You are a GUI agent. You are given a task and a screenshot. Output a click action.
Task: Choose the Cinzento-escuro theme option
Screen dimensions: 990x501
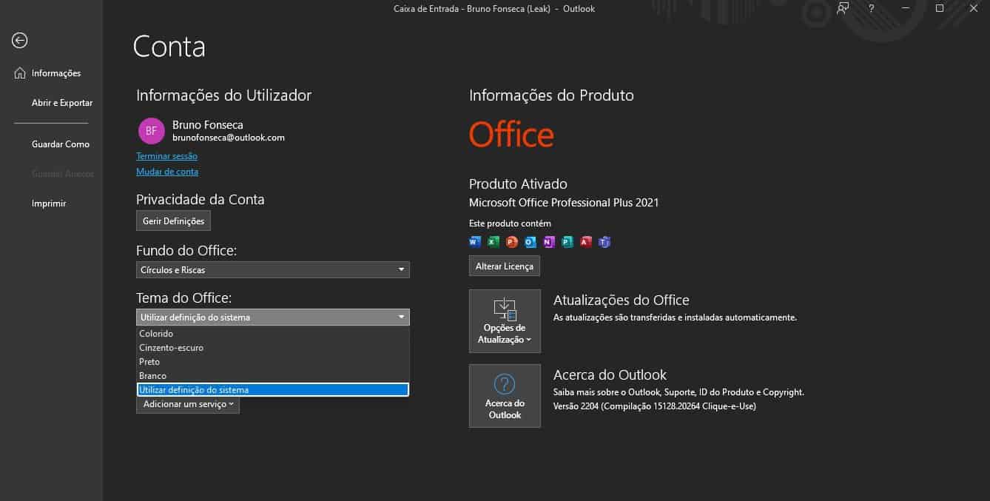(x=272, y=348)
